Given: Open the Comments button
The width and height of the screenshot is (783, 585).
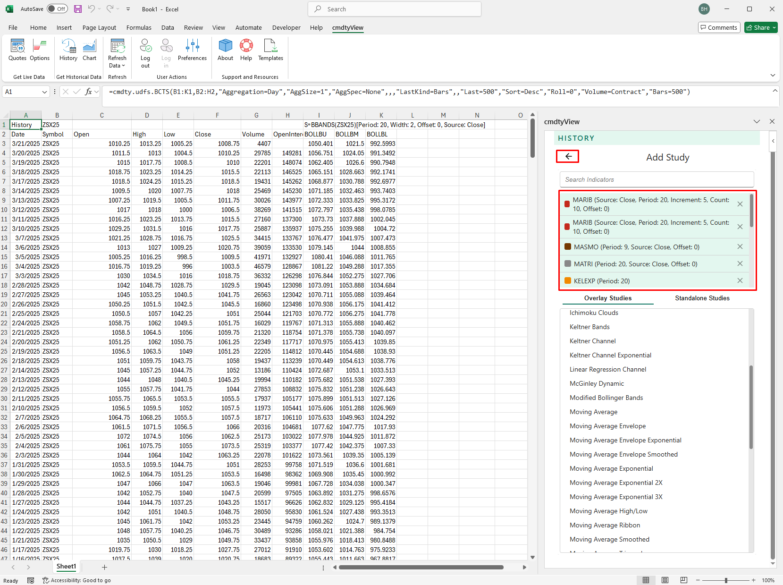Looking at the screenshot, I should click(719, 27).
